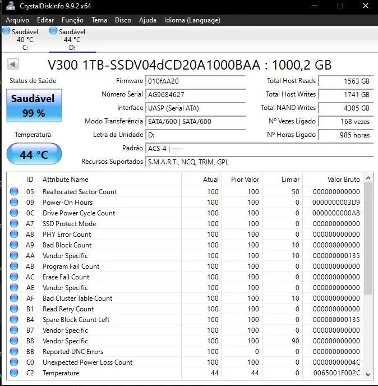Open the Disco menu
This screenshot has width=378, height=386.
[x=123, y=20]
